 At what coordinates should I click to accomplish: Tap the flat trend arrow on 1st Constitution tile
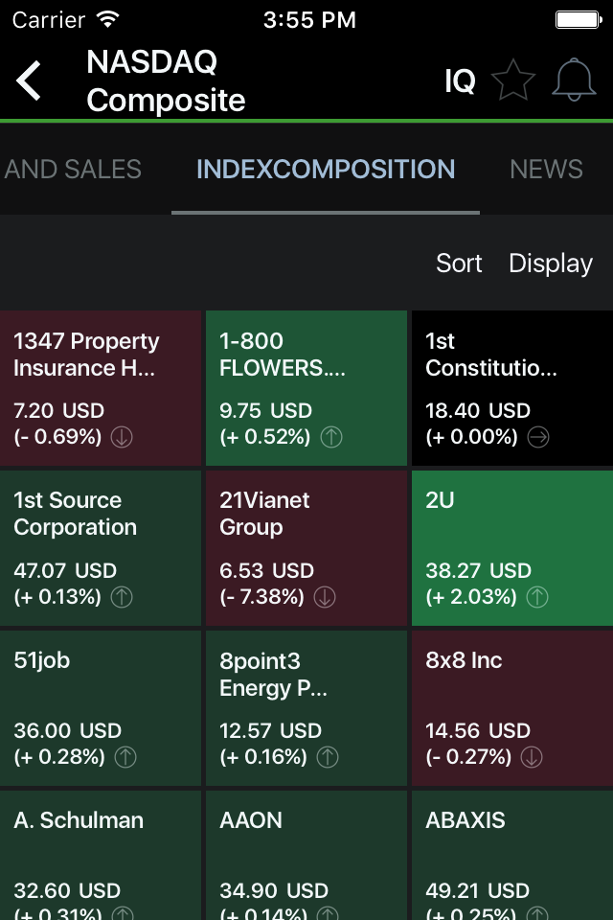click(536, 437)
